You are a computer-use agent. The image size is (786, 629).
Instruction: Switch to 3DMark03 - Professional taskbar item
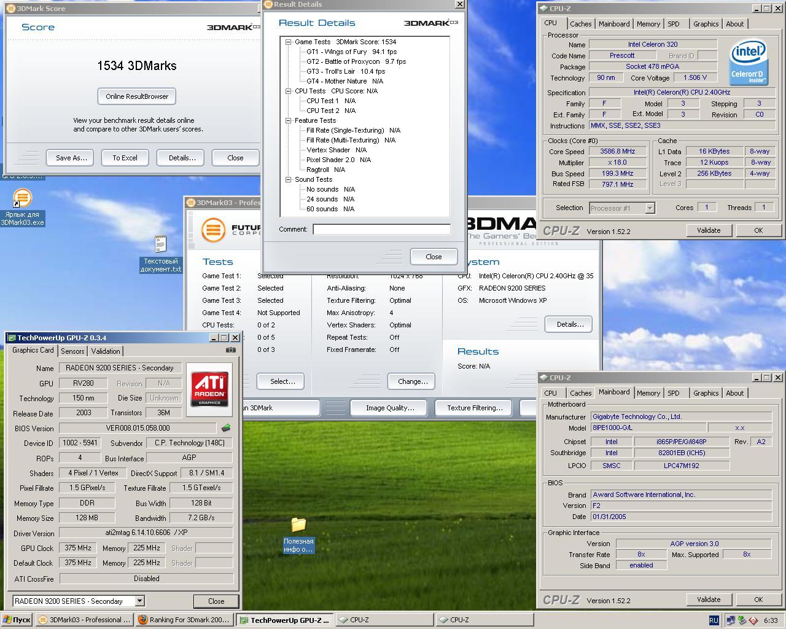(x=85, y=620)
